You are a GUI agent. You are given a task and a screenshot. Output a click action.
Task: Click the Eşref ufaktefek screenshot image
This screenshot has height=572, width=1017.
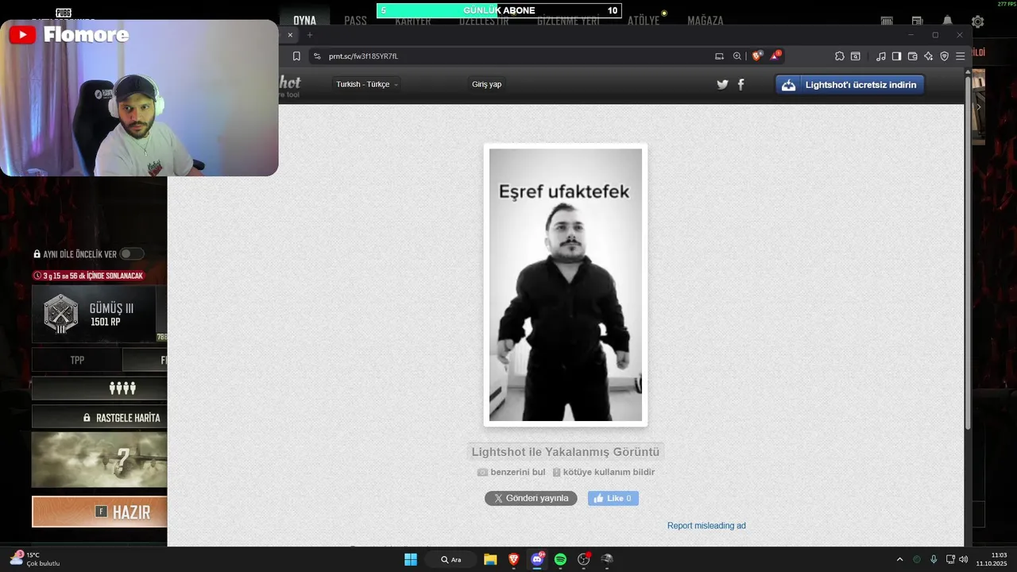click(x=566, y=284)
